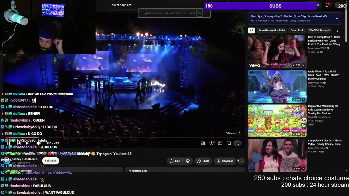Select the Camp Rock filter chip
349x196 pixels.
tap(297, 30)
